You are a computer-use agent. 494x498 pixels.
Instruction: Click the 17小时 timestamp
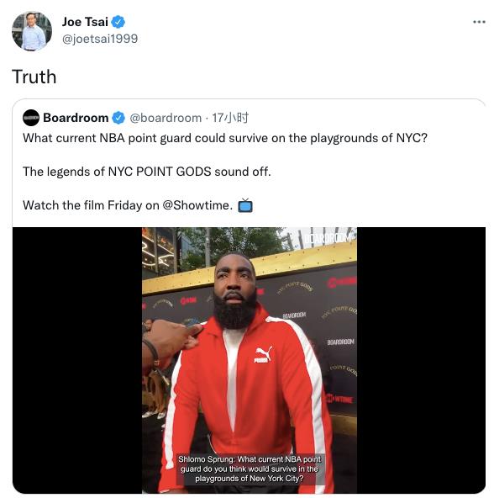pyautogui.click(x=230, y=118)
